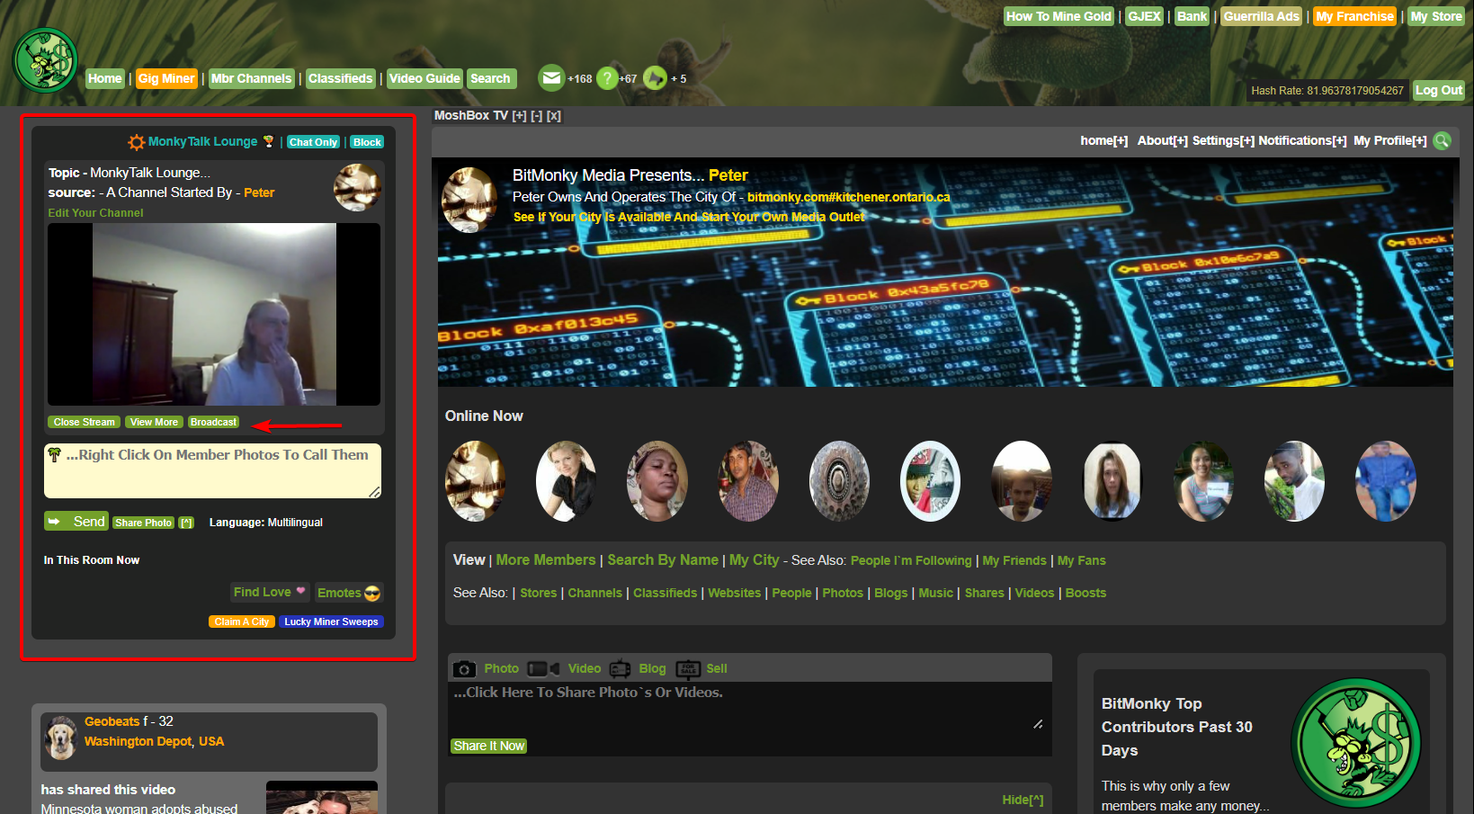This screenshot has height=814, width=1474.
Task: Click the Search nav button
Action: pos(491,78)
